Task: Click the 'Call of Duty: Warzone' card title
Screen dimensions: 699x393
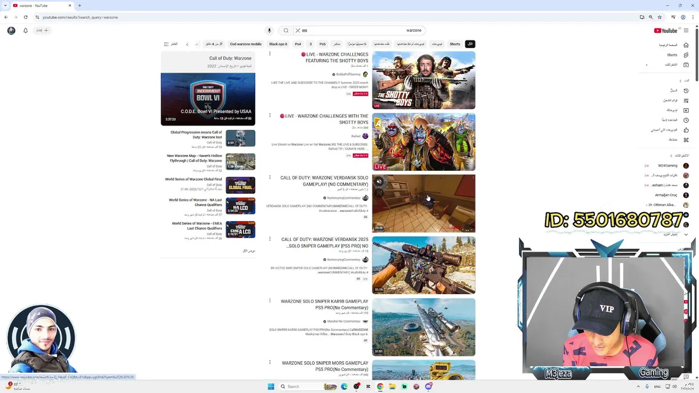Action: tap(230, 58)
